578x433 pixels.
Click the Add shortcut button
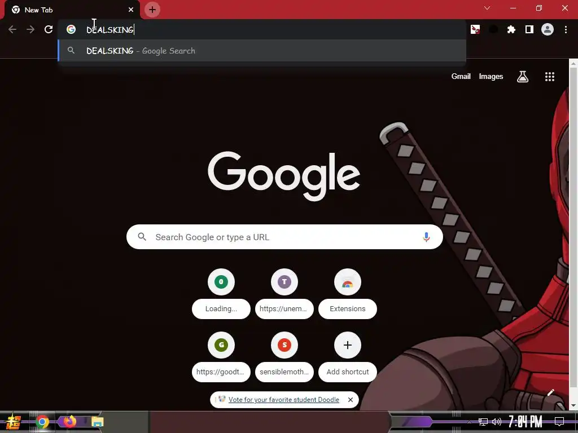coord(347,357)
